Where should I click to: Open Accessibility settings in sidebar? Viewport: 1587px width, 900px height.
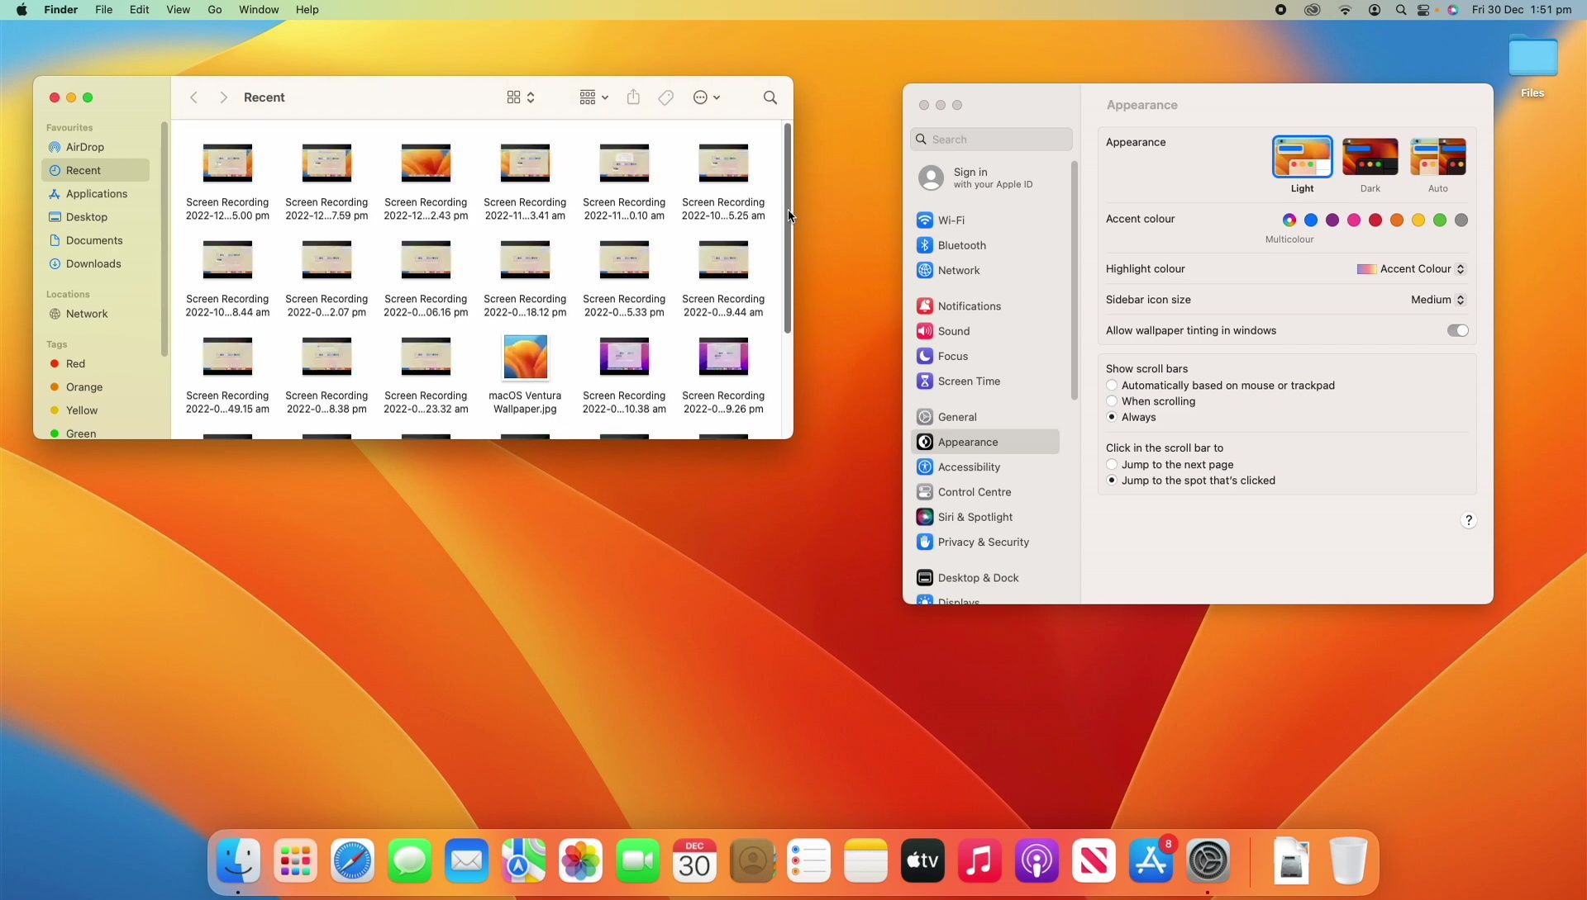[x=986, y=467]
